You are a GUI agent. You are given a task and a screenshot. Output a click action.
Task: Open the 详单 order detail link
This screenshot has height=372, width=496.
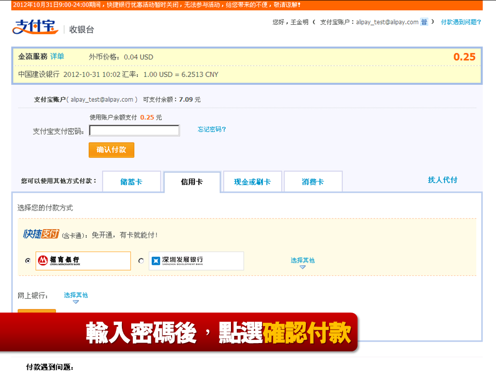pos(56,57)
